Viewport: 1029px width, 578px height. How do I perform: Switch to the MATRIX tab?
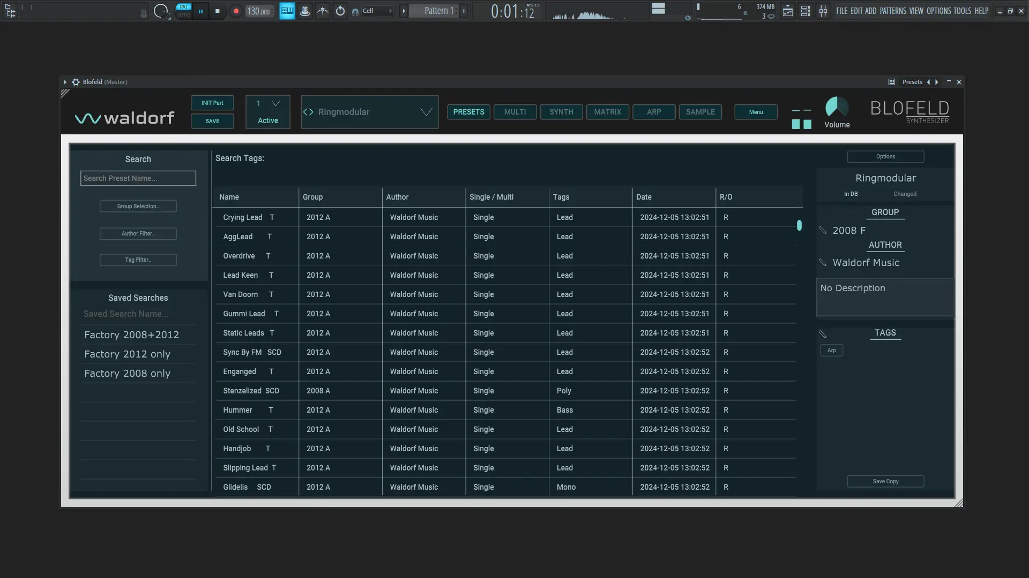tap(607, 112)
